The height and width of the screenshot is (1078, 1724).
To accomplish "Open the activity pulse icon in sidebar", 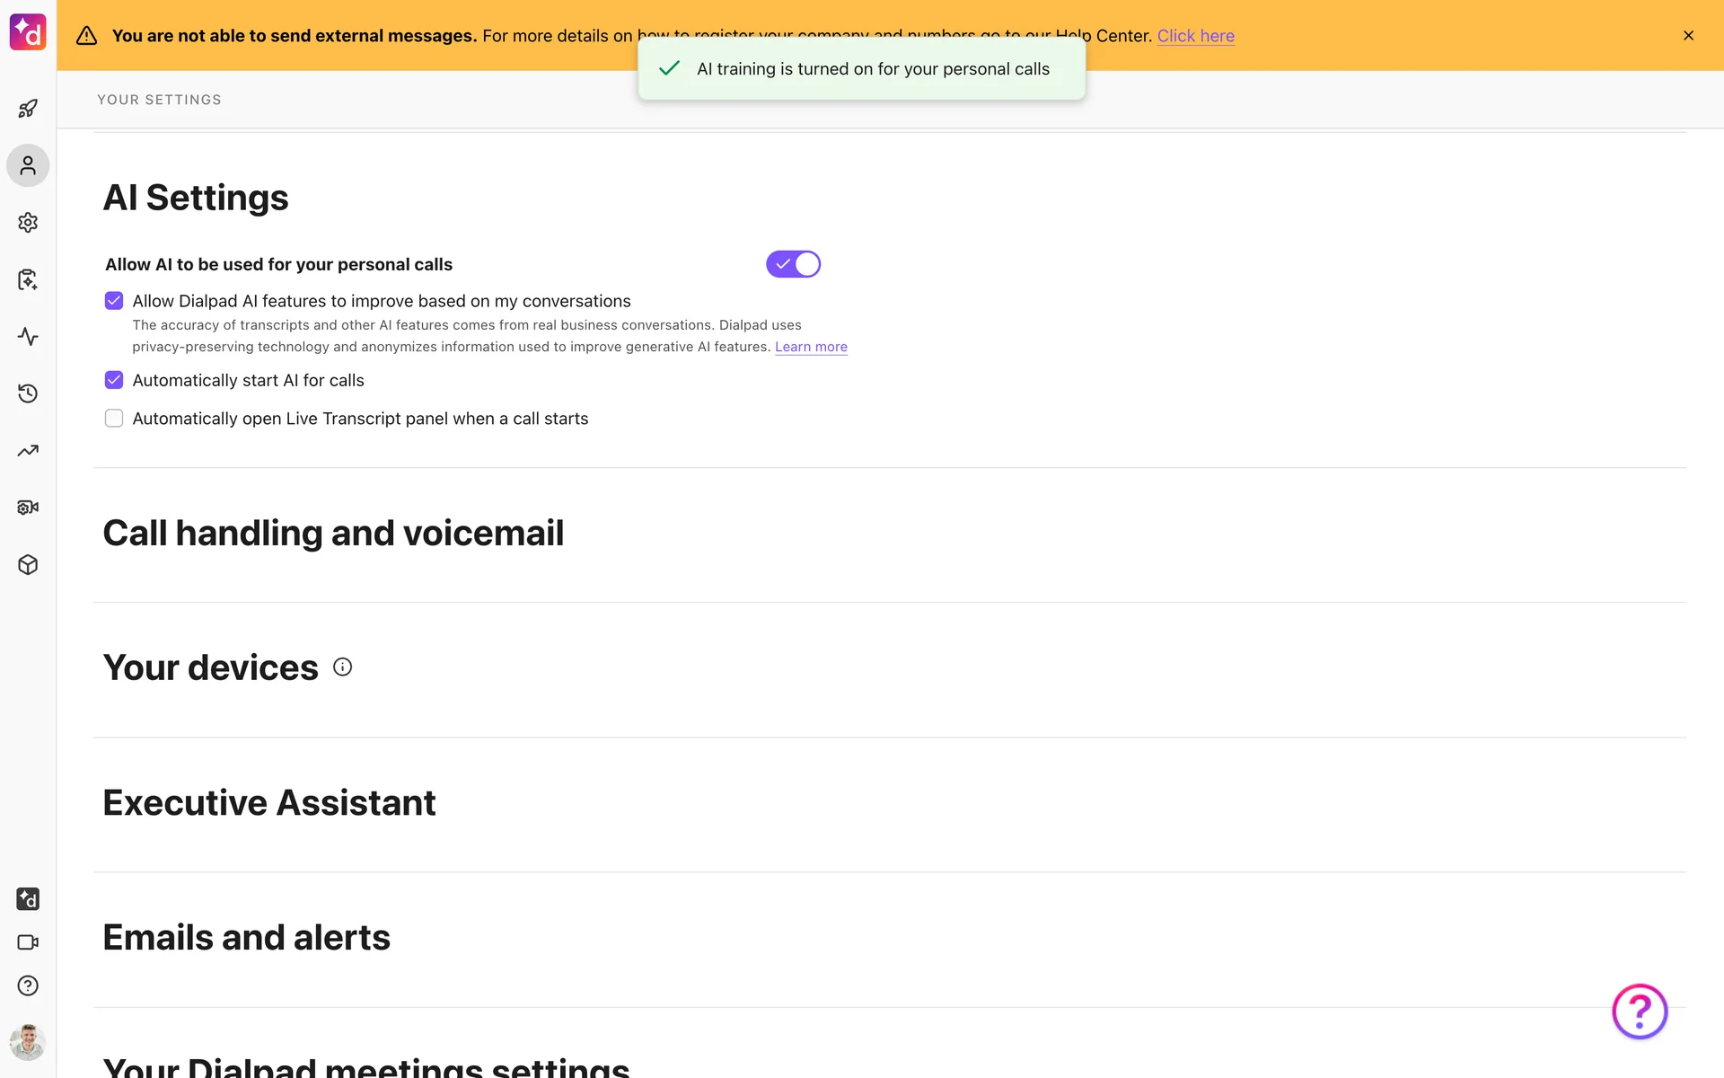I will point(28,337).
